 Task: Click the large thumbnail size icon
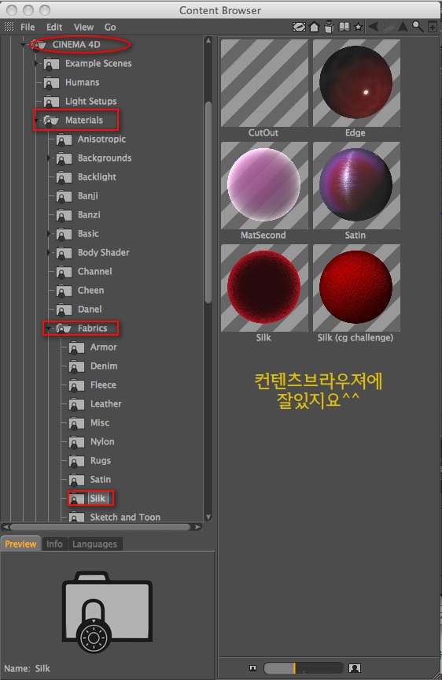point(355,668)
